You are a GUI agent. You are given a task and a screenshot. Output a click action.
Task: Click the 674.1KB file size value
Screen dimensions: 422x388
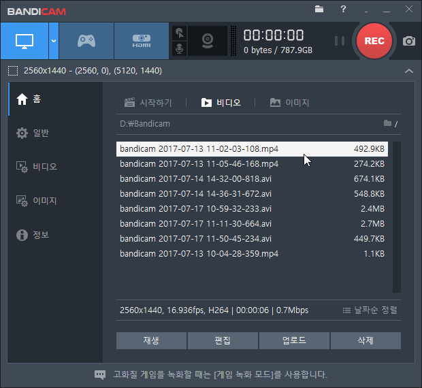pos(369,179)
